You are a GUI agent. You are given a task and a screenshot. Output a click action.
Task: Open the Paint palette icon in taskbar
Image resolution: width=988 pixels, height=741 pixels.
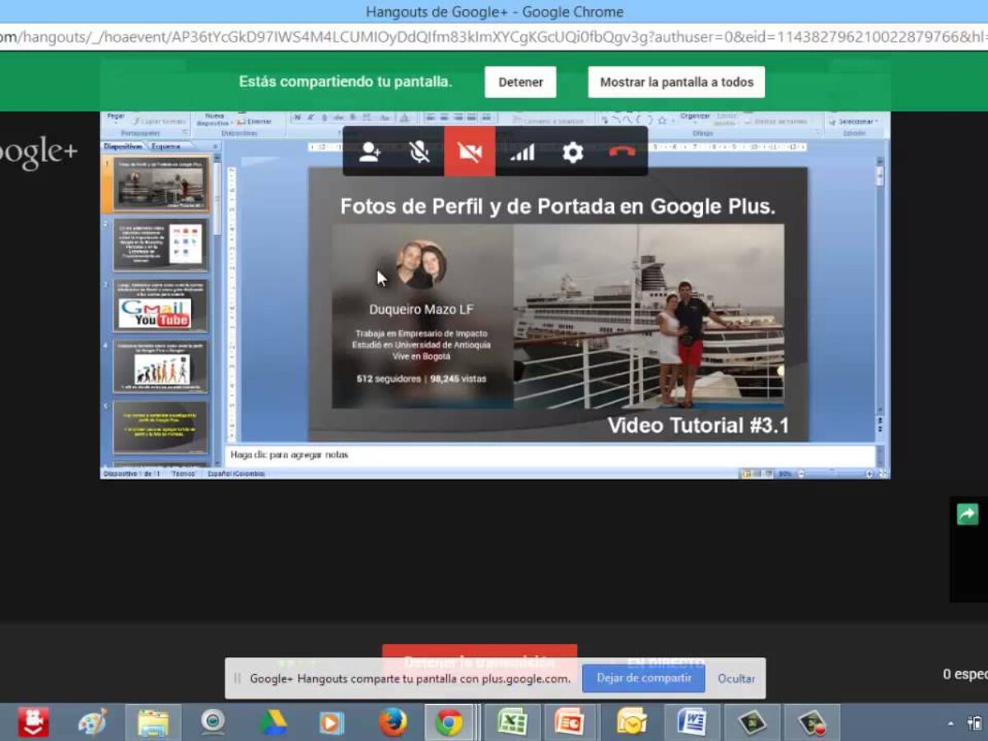coord(92,722)
